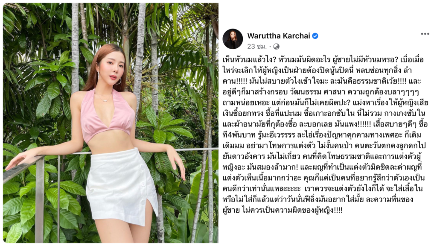Open the three-dot post options menu
Image resolution: width=437 pixels, height=246 pixels.
[x=425, y=34]
